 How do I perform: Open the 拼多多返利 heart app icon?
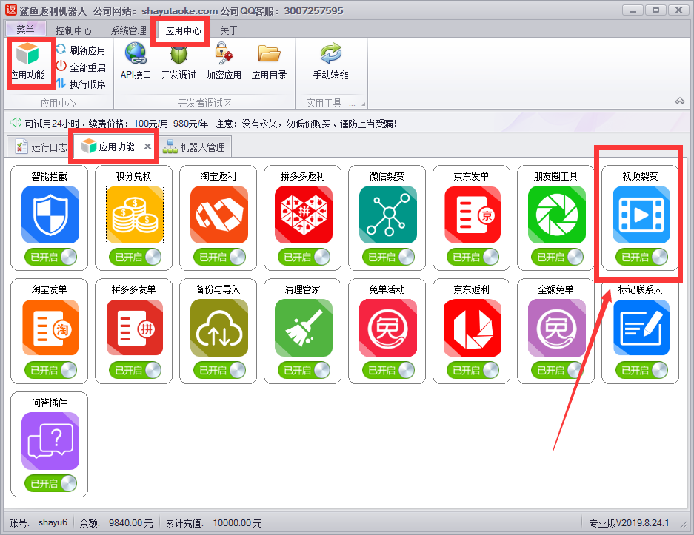click(304, 215)
